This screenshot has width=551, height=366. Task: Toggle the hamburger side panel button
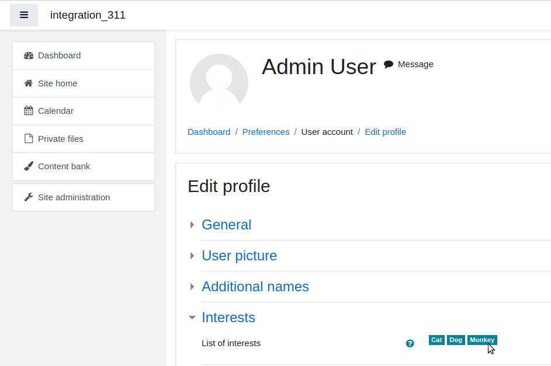(24, 15)
